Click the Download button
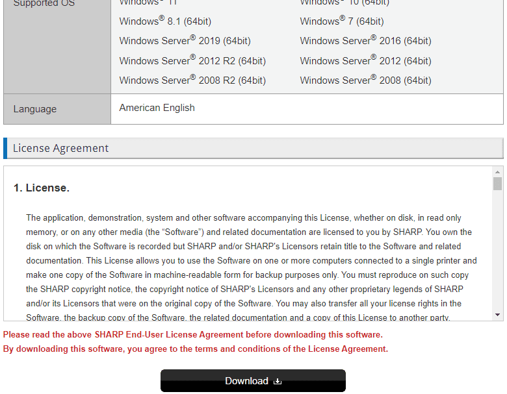 pyautogui.click(x=253, y=381)
